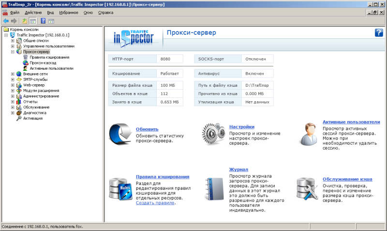Click the Внешние сети globe icon
The width and height of the screenshot is (387, 231).
[19, 74]
